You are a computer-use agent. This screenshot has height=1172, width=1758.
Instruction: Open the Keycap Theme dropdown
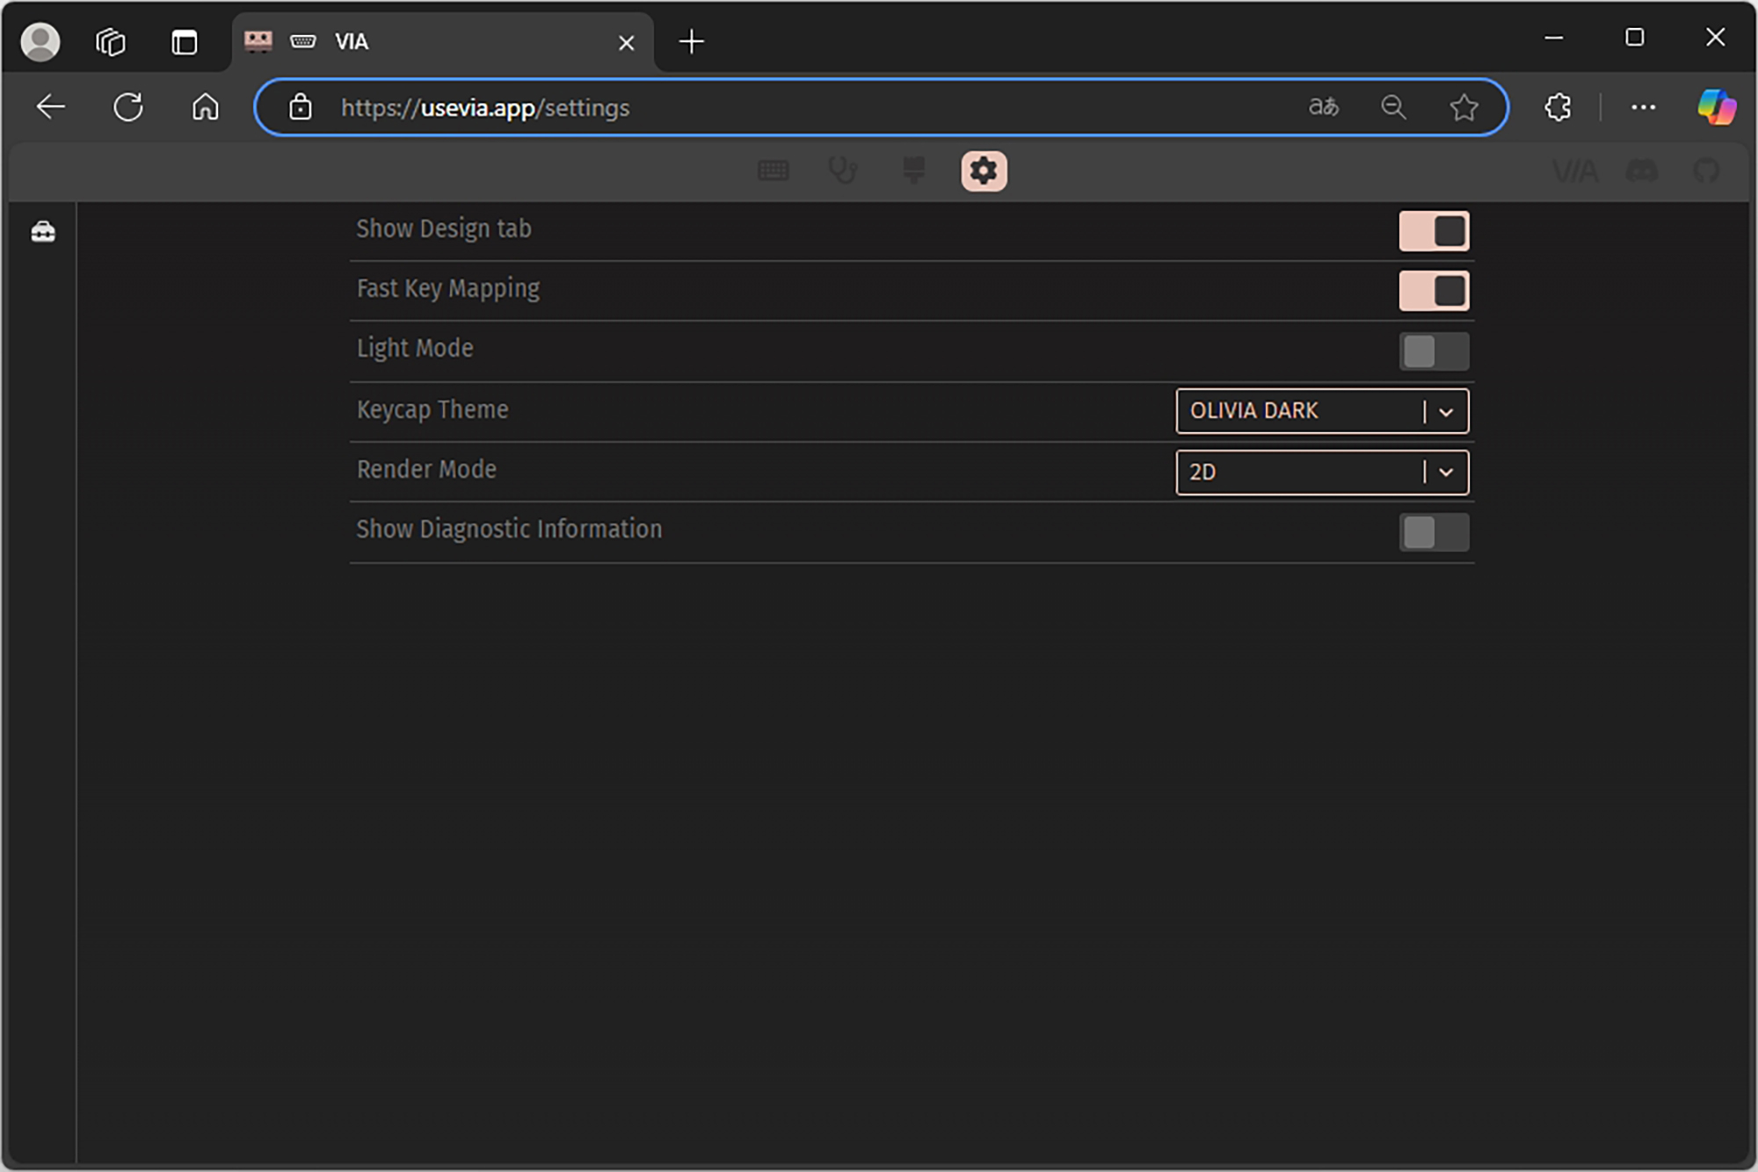1321,411
